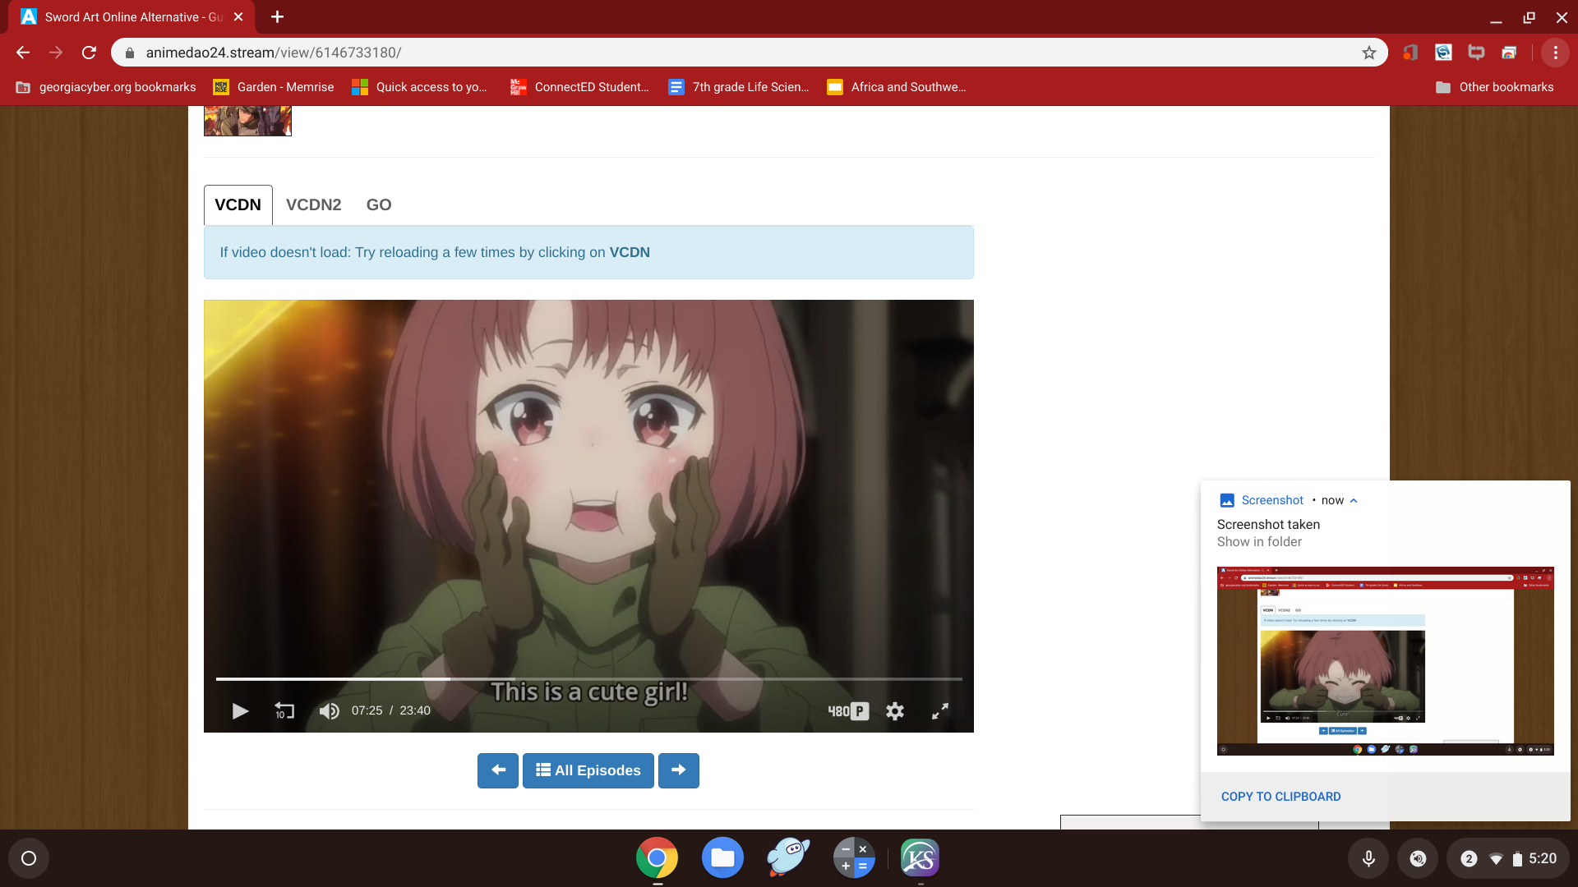Screen dimensions: 1578x887
Task: Open notification count badge showing 2
Action: [1469, 858]
